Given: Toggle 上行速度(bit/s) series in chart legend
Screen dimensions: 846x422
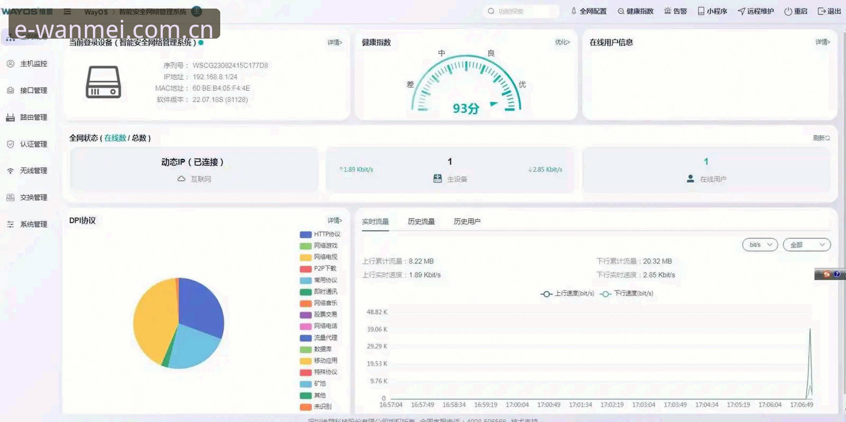Looking at the screenshot, I should pyautogui.click(x=568, y=294).
